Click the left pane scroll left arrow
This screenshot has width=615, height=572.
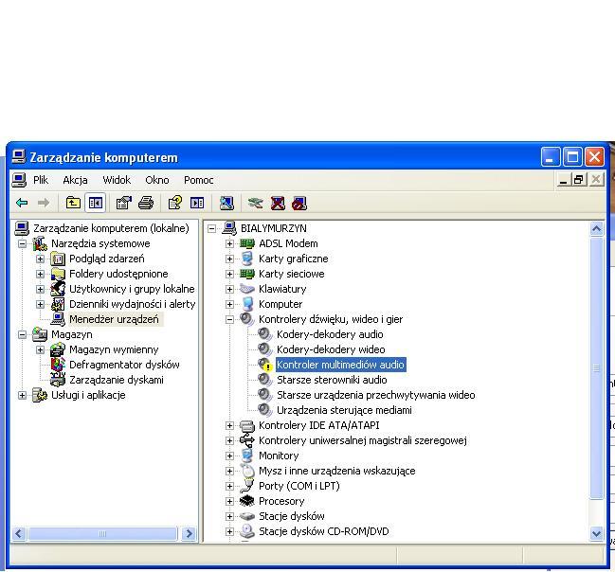click(19, 533)
